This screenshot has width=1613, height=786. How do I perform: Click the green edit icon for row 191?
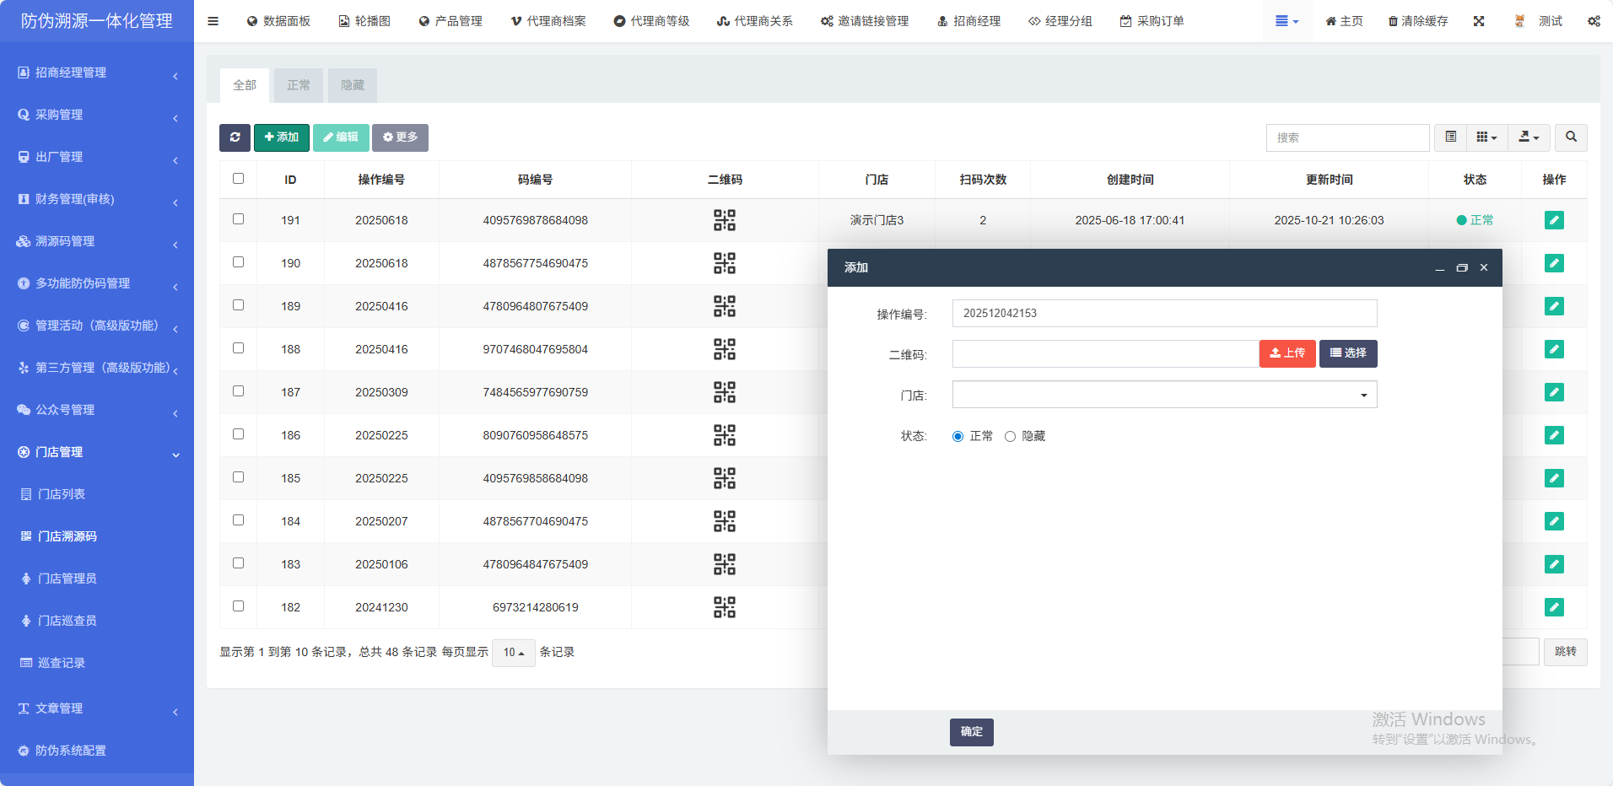pos(1553,220)
